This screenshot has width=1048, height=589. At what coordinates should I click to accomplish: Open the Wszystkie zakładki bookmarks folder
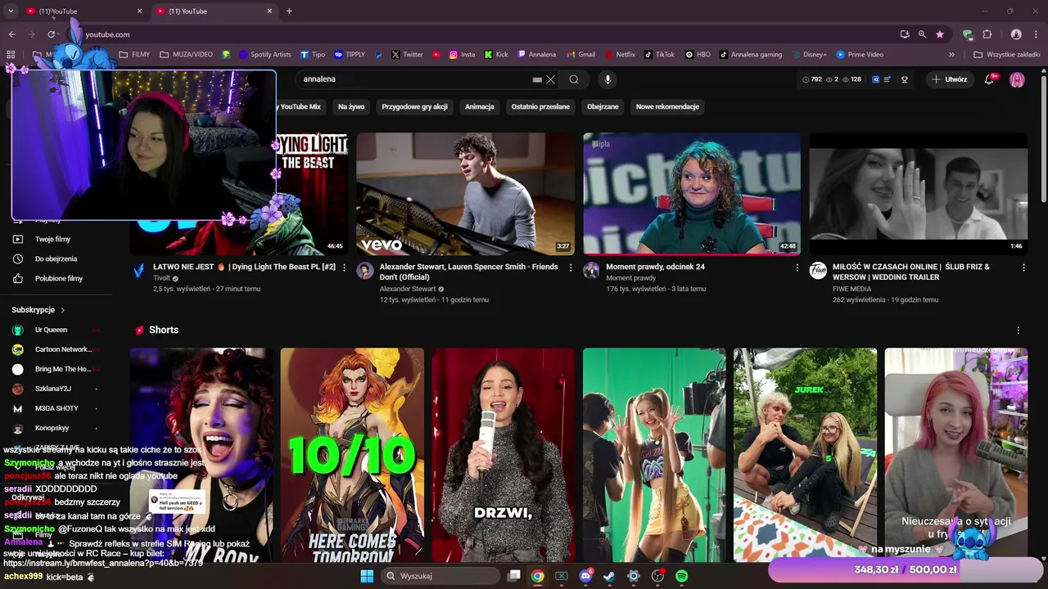tap(1007, 55)
